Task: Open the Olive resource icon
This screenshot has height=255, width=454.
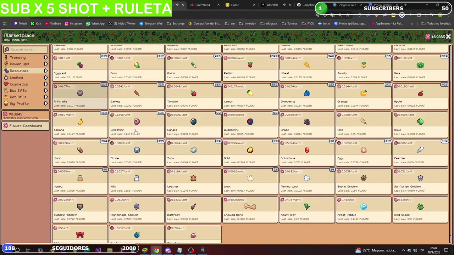Action: click(x=420, y=121)
